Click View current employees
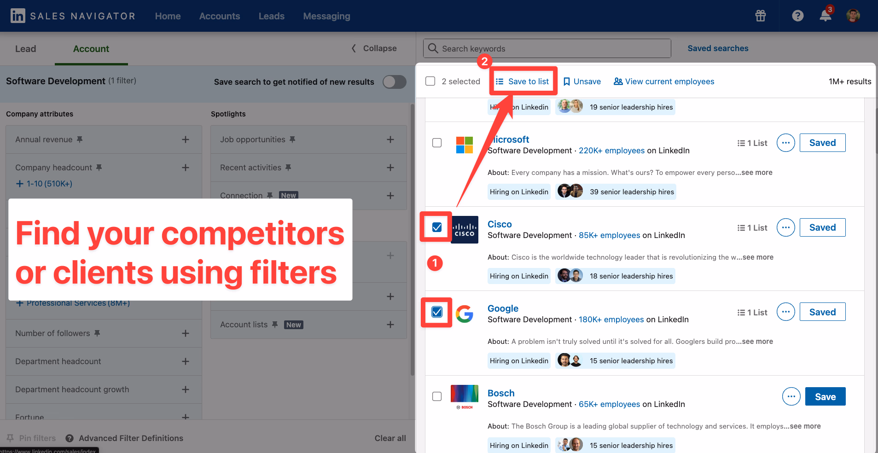 (x=664, y=81)
